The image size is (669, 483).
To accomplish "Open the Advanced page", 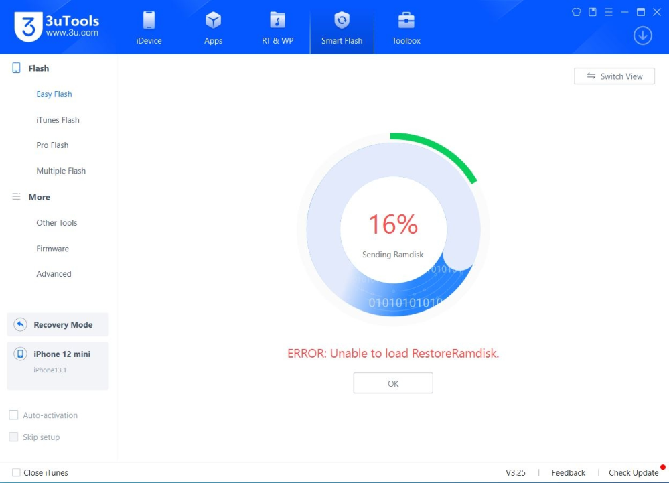I will 54,273.
